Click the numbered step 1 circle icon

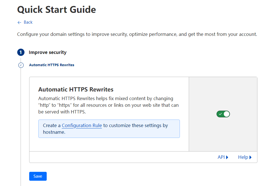(x=21, y=52)
